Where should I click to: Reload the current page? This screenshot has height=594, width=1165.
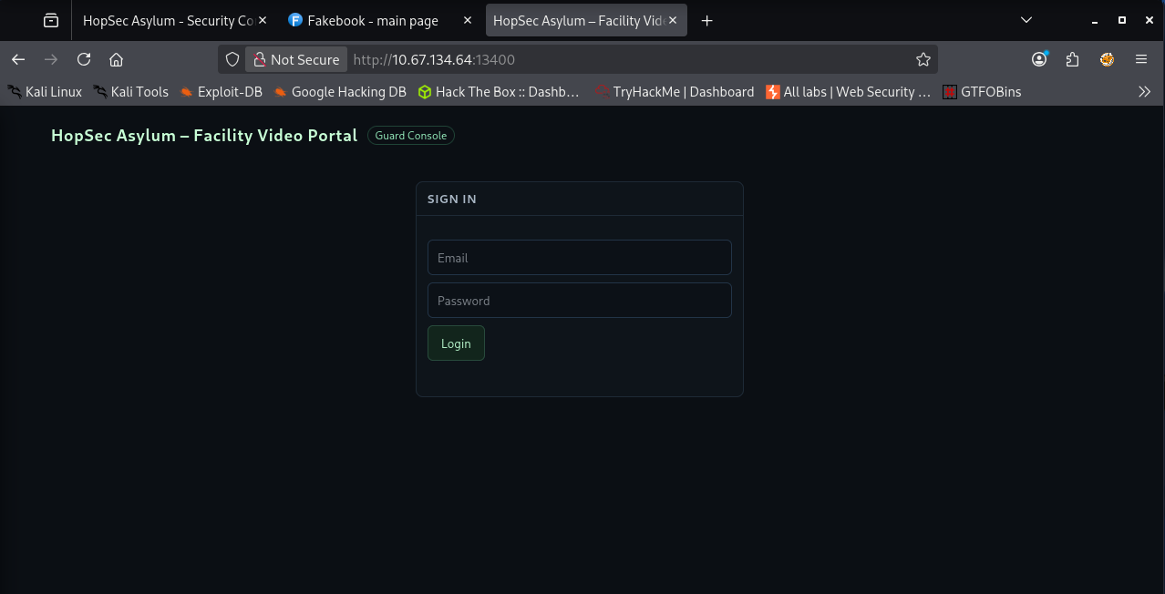click(x=83, y=59)
